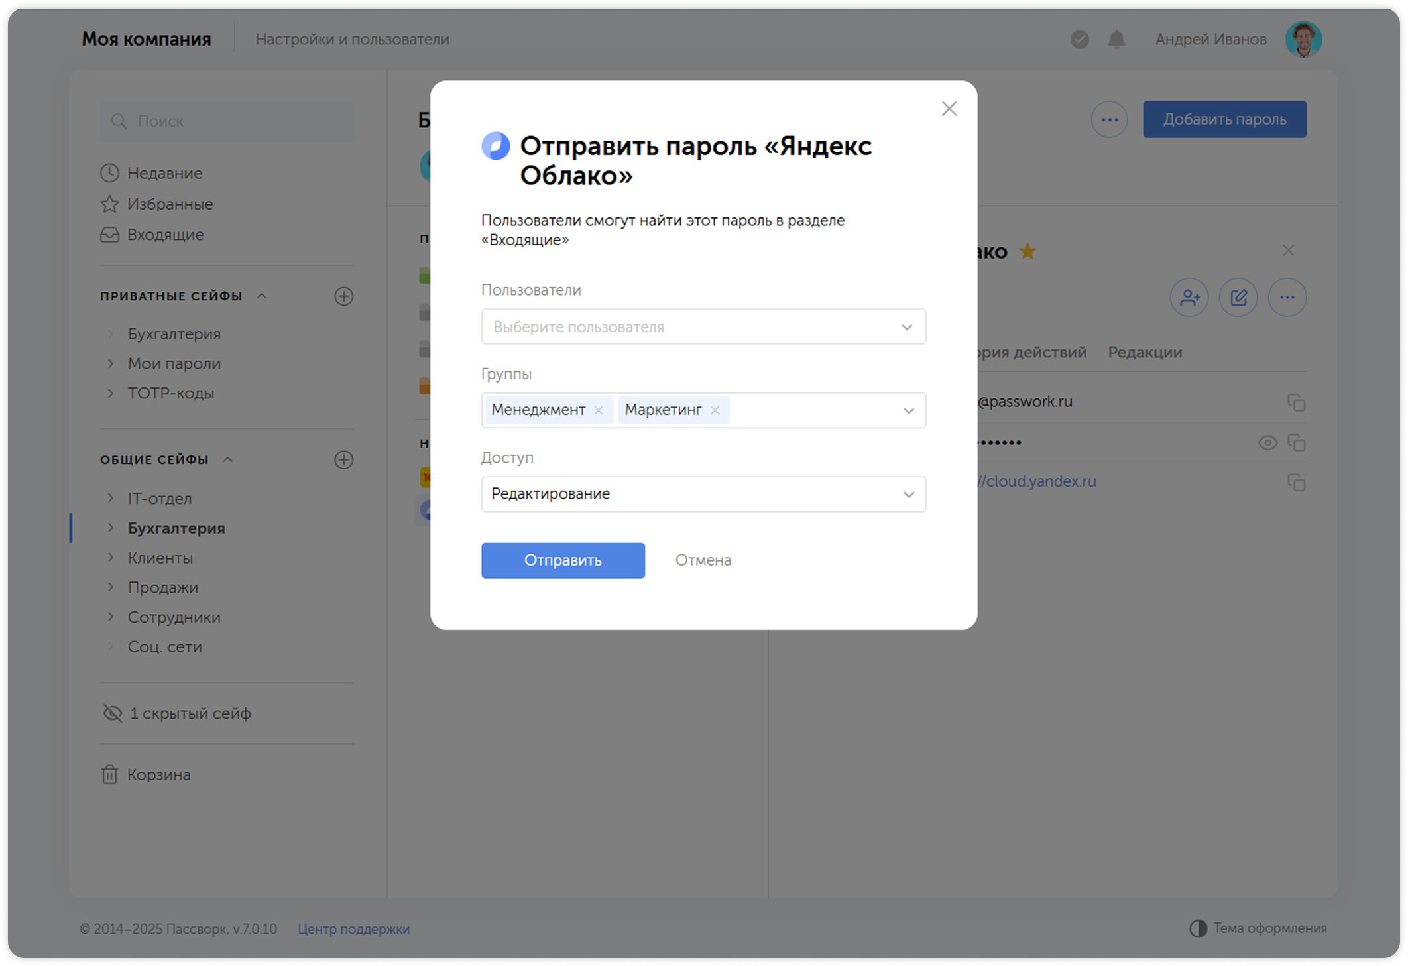Reveal the hidden password with eye

(1267, 442)
